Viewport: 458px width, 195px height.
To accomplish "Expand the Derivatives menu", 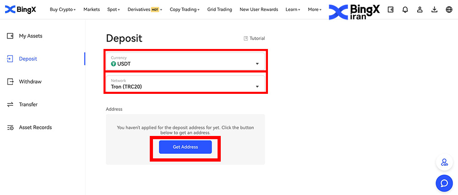I will [145, 9].
